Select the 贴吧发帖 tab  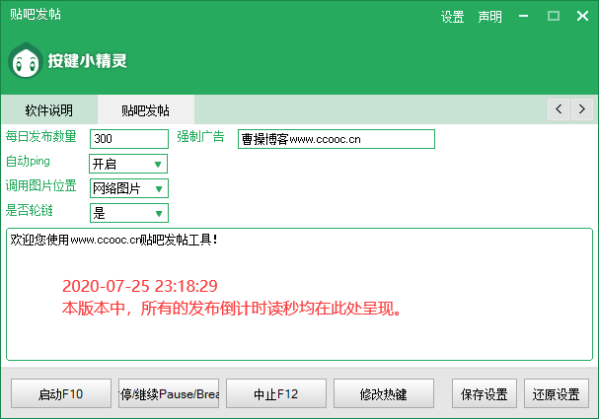tap(146, 110)
